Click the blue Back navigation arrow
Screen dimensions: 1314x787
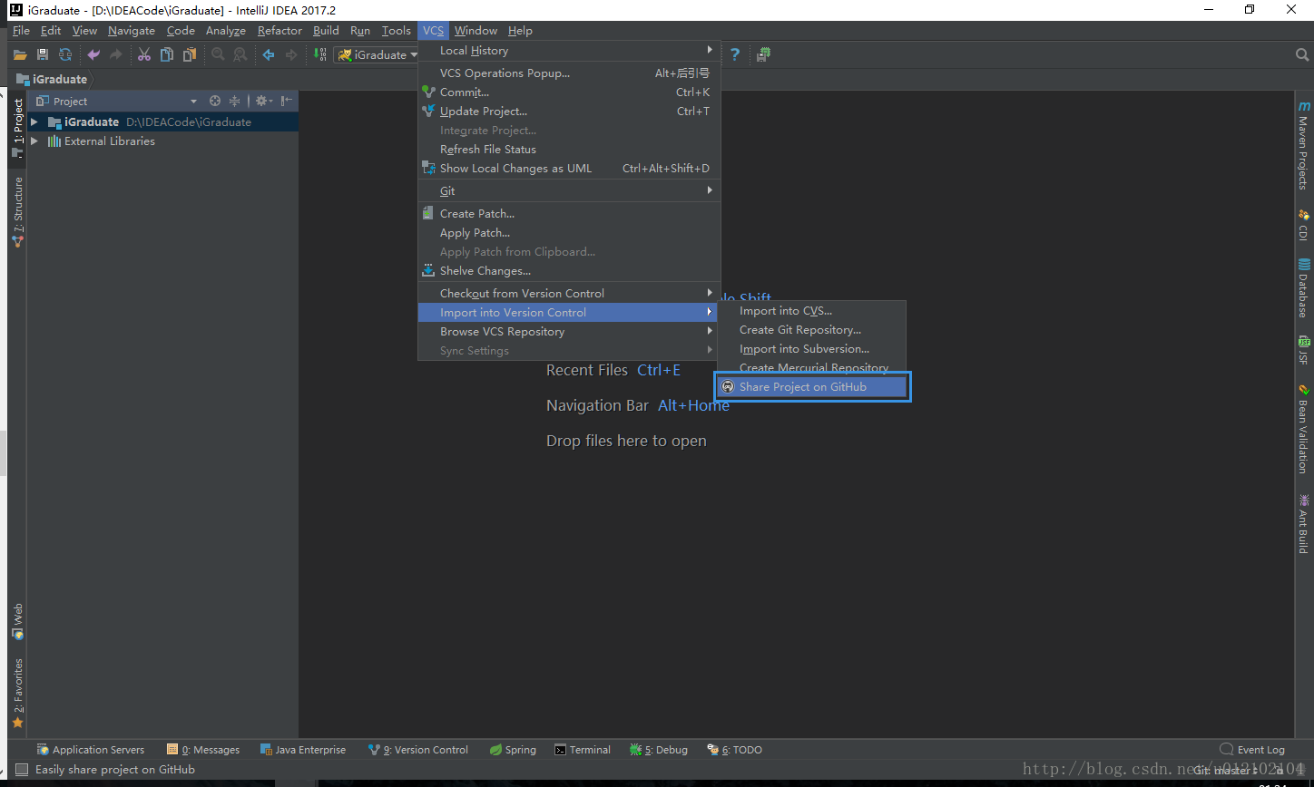(269, 54)
